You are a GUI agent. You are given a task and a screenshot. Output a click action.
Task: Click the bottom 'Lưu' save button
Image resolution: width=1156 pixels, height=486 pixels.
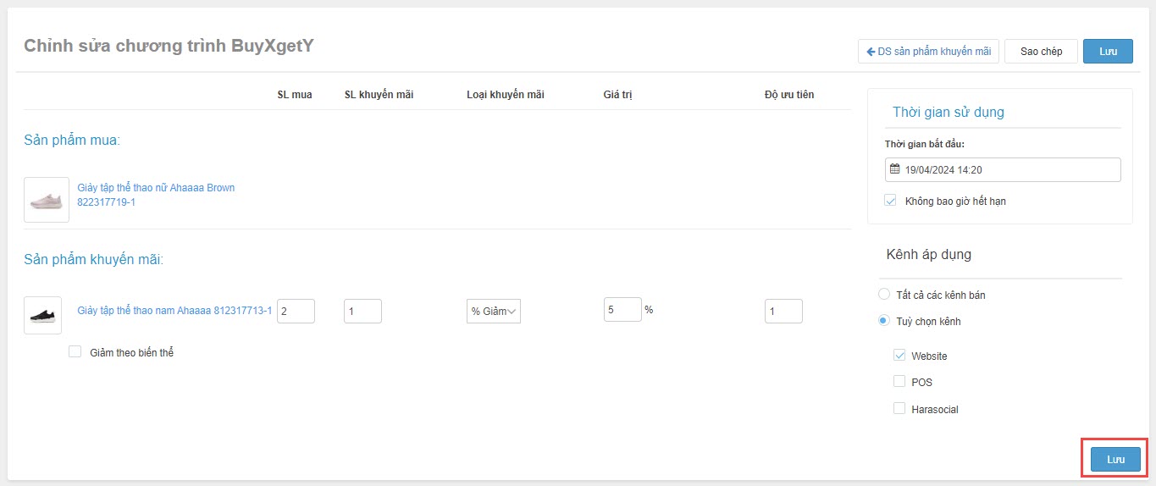tap(1115, 459)
